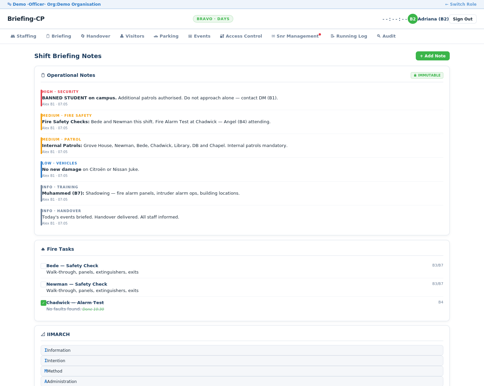Click the red notification dot on Snr Management
This screenshot has height=386, width=484.
[320, 34]
